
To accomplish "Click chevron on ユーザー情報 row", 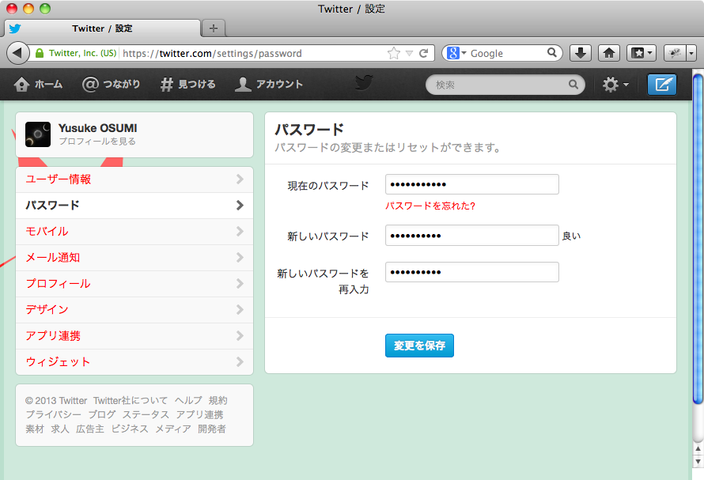I will tap(240, 180).
